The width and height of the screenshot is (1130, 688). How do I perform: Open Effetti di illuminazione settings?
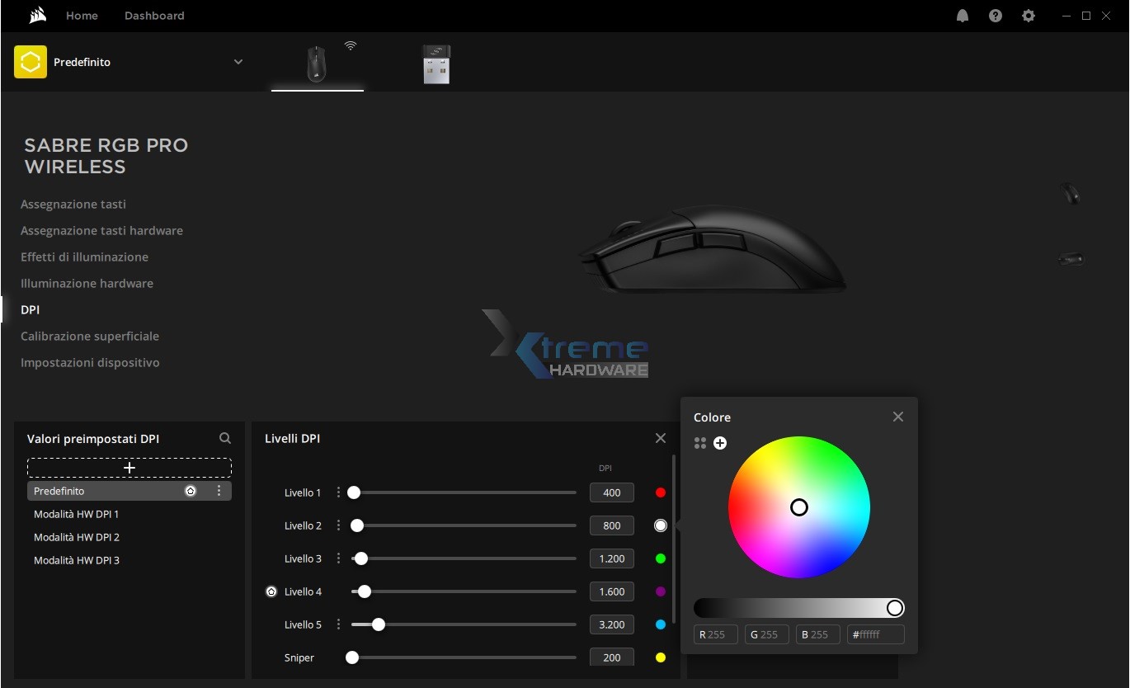(85, 257)
